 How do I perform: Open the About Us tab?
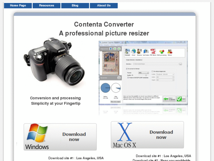pos(104,6)
